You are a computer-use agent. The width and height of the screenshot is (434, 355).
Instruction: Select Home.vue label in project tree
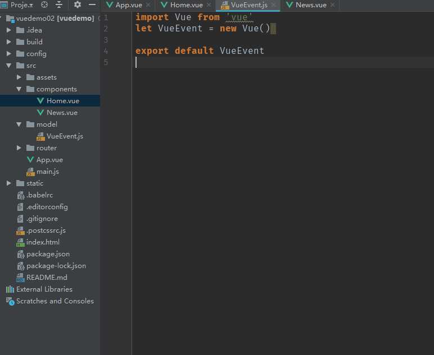63,101
